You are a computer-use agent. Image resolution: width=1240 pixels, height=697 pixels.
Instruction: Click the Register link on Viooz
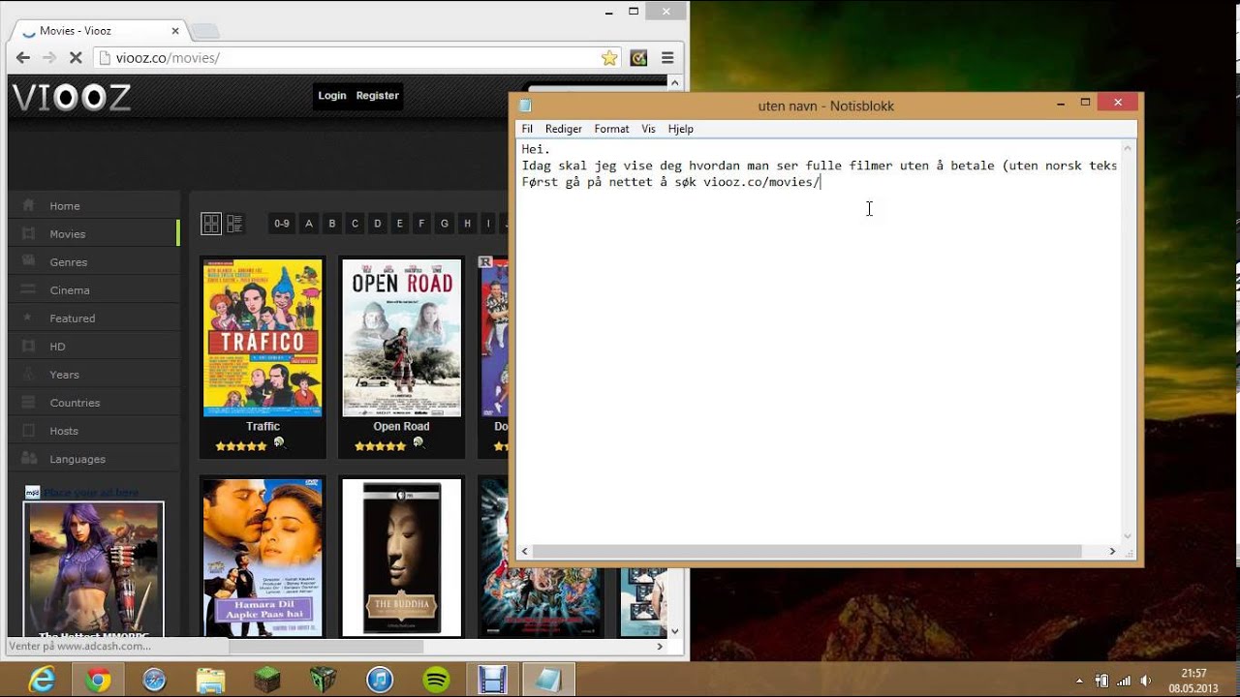(x=377, y=96)
